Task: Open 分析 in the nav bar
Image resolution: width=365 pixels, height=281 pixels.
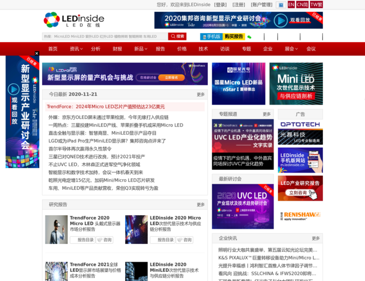Action: pyautogui.click(x=95, y=49)
